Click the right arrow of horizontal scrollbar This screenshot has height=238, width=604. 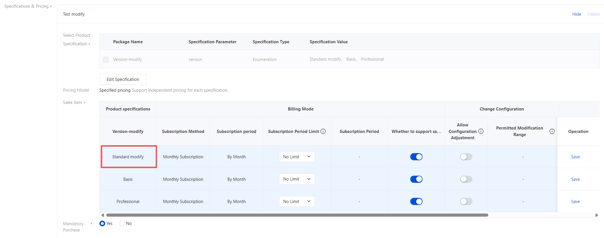(597, 215)
